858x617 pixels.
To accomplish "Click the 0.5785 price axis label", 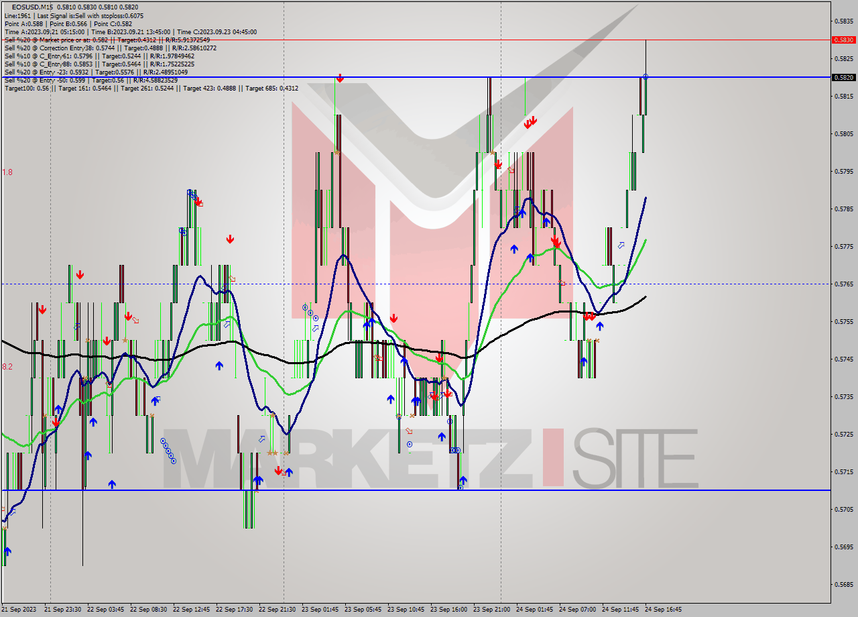I will 843,209.
